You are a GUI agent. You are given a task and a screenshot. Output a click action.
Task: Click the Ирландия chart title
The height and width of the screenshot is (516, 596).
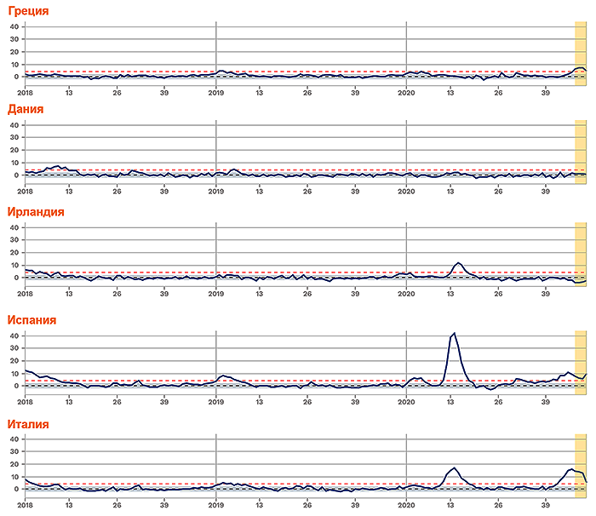(36, 212)
